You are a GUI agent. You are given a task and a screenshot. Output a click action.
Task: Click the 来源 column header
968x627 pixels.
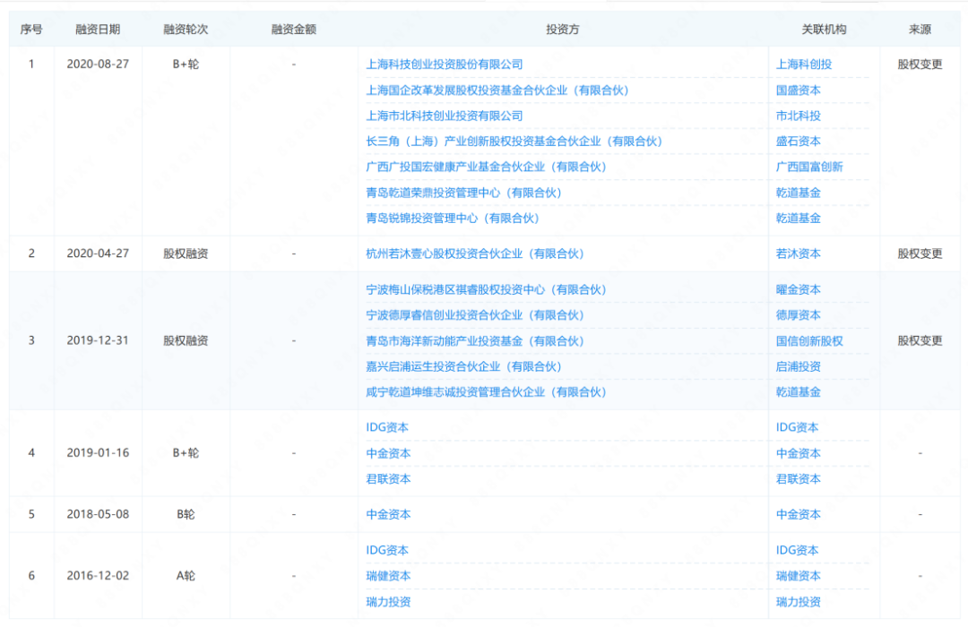pos(920,29)
